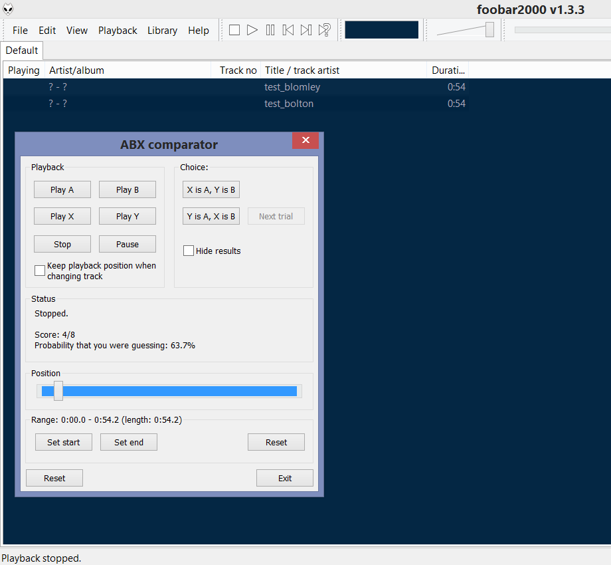Choose 'Y is A, X is B'
Viewport: 611px width, 565px height.
tap(211, 216)
